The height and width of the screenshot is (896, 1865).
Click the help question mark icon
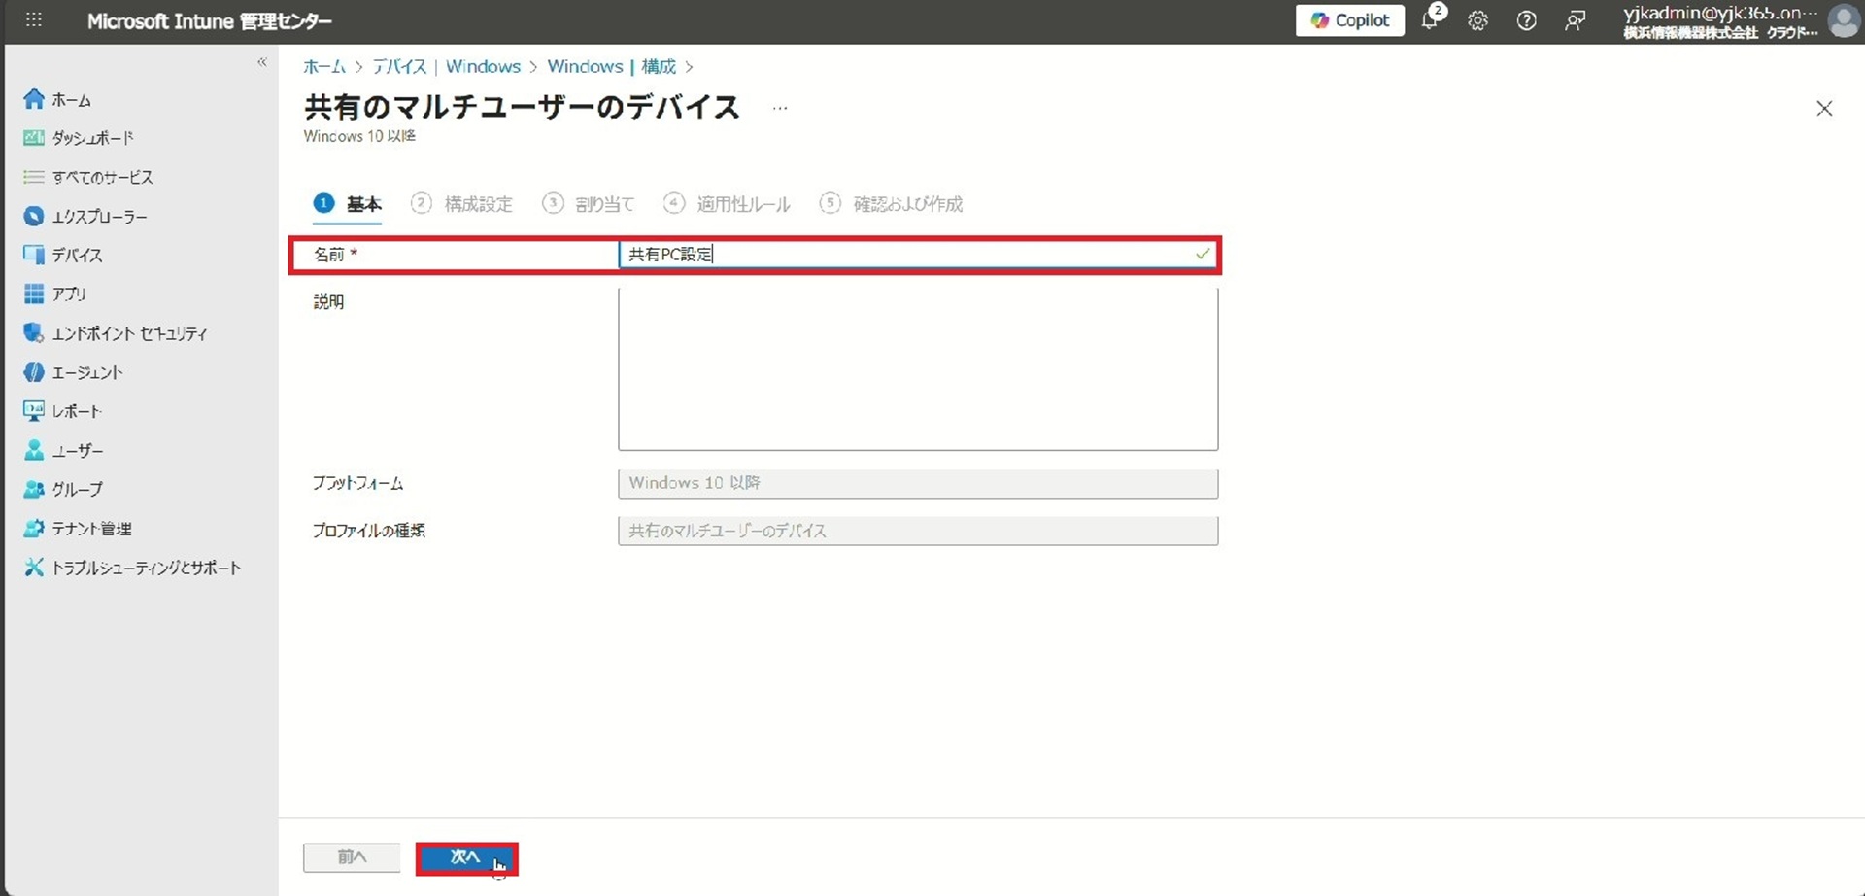coord(1526,20)
